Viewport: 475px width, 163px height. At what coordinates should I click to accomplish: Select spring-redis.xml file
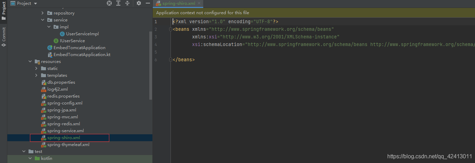[64, 124]
